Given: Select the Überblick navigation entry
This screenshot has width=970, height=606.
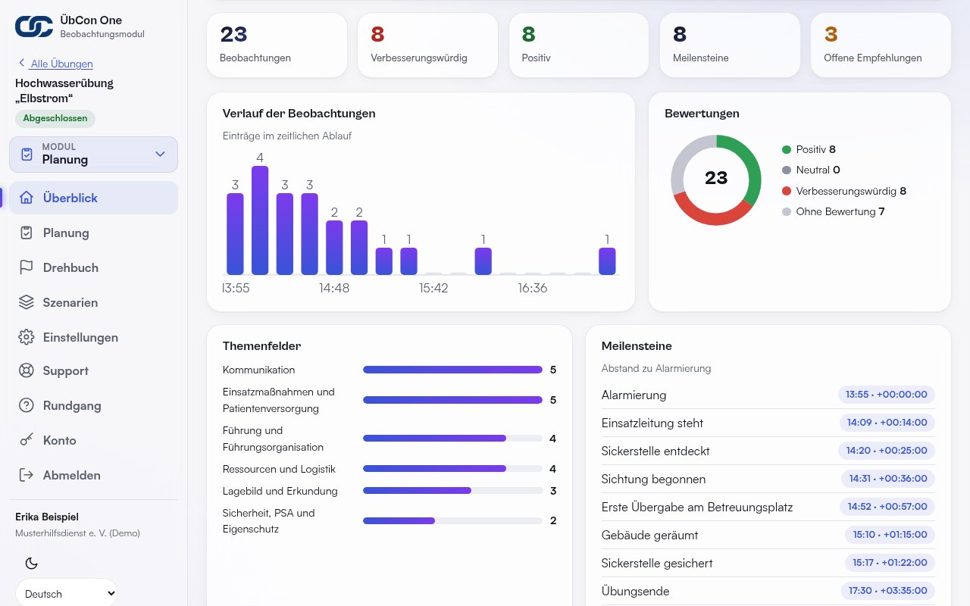Looking at the screenshot, I should pyautogui.click(x=93, y=198).
